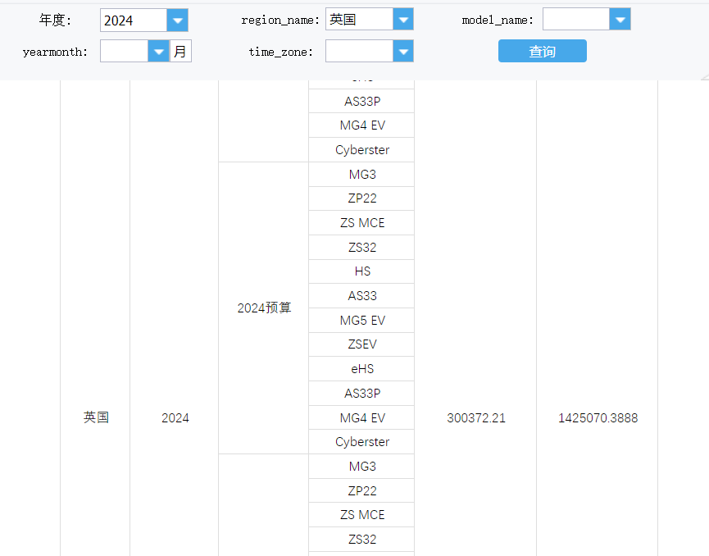This screenshot has height=556, width=709.
Task: Click the 年度: label
Action: point(55,21)
